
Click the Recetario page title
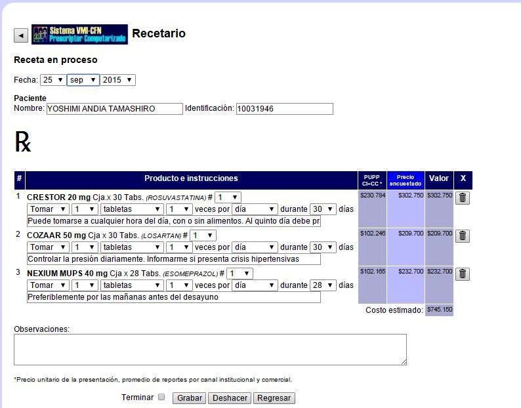(159, 33)
